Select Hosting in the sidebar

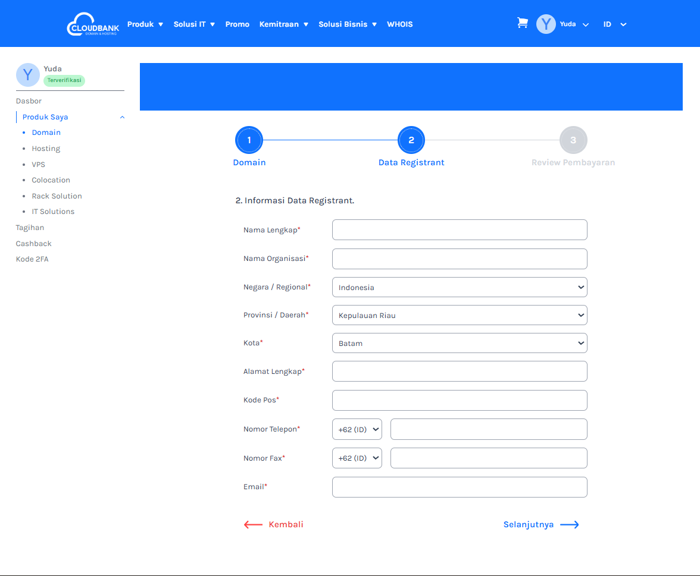pyautogui.click(x=46, y=149)
